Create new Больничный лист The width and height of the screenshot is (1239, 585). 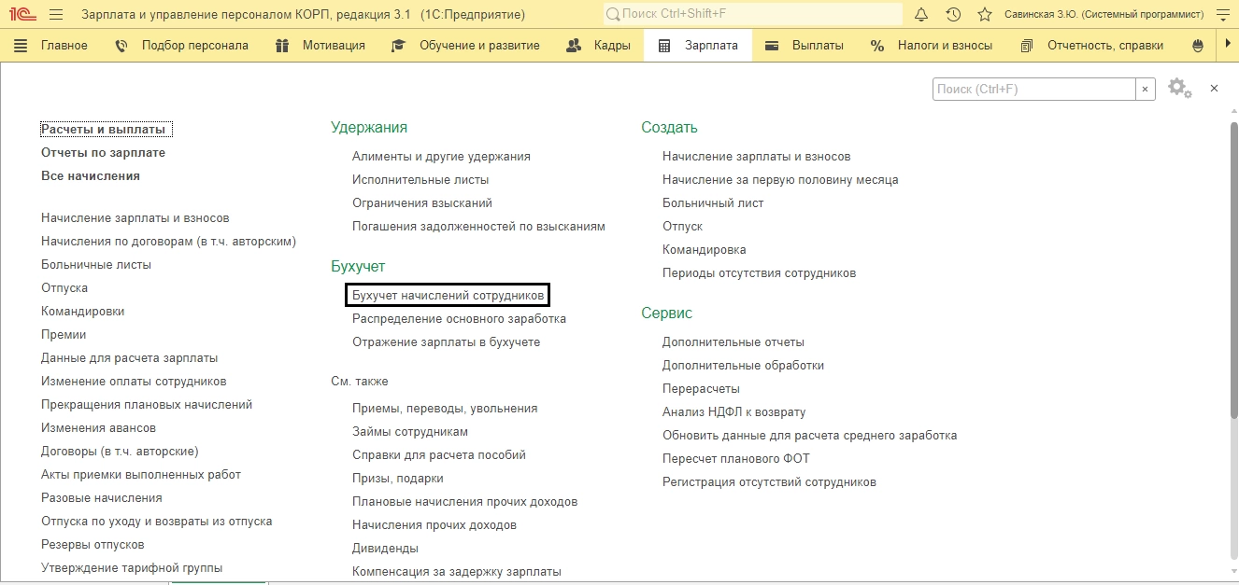click(713, 203)
